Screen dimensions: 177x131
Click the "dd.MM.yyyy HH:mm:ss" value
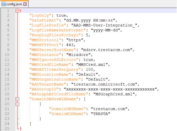[x=90, y=20]
